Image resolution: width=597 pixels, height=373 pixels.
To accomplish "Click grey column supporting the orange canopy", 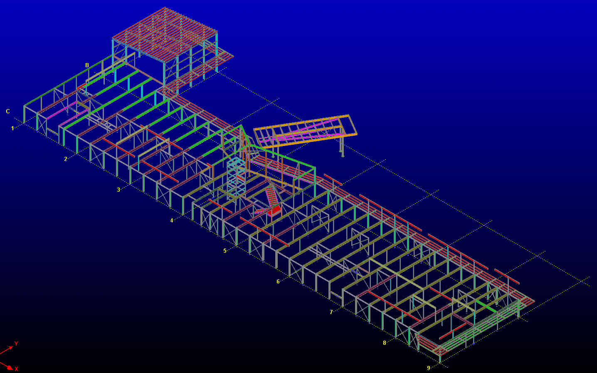I will point(342,143).
